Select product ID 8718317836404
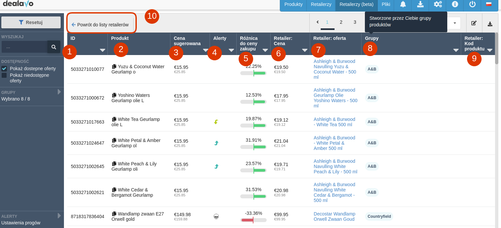 coord(87,216)
